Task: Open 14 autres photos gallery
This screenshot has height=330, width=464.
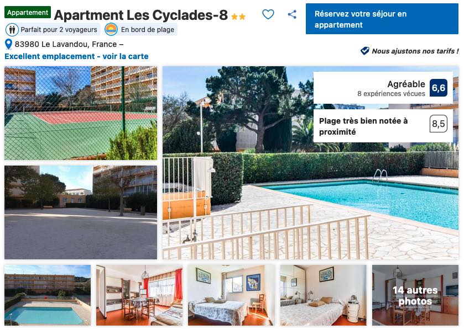Action: tap(415, 295)
